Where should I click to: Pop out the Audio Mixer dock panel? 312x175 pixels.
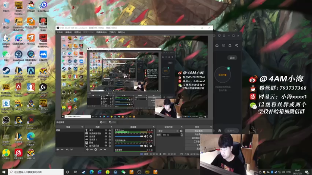point(154,127)
